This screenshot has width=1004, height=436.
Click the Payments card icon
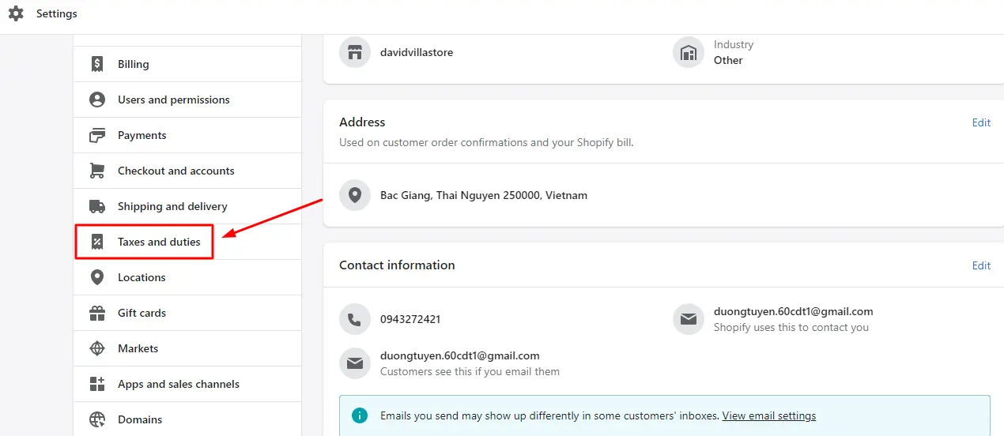point(97,135)
